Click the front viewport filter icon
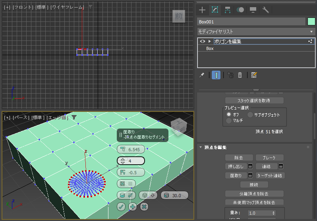The image size is (317, 221). tap(90, 7)
